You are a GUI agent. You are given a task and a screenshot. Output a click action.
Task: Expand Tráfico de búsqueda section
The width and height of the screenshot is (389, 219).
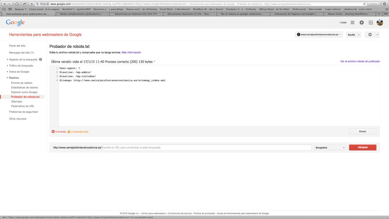point(21,65)
